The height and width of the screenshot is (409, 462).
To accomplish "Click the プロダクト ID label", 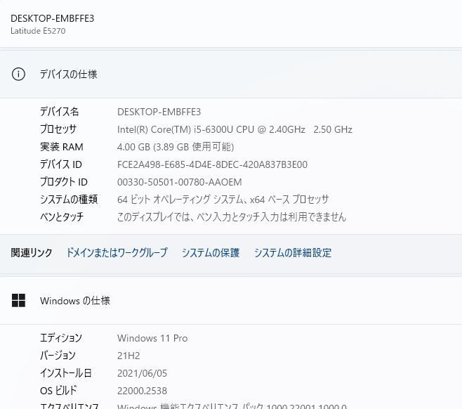I will (64, 182).
